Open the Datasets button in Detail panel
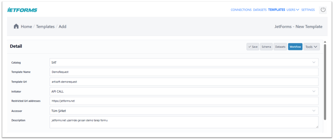 280,47
